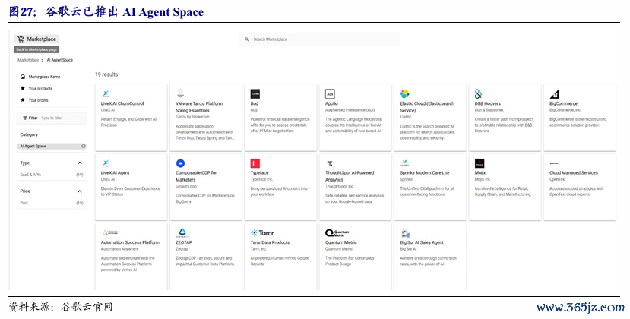Open the Tamr Data Products title
The height and width of the screenshot is (319, 630).
pyautogui.click(x=270, y=242)
